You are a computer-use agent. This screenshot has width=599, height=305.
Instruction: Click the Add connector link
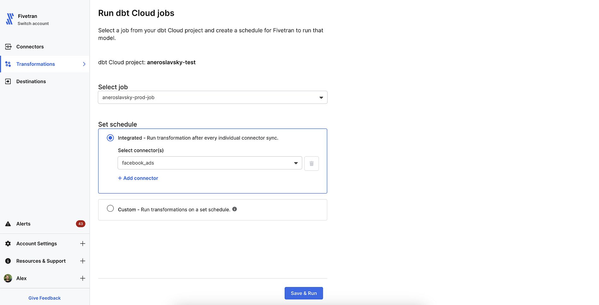click(x=138, y=178)
